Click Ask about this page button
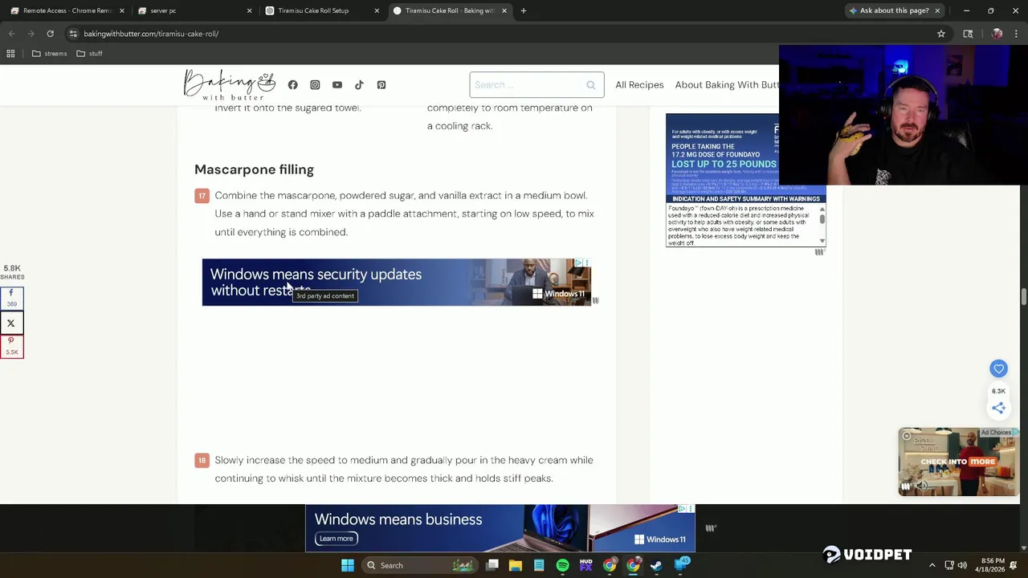The image size is (1028, 578). [x=888, y=10]
